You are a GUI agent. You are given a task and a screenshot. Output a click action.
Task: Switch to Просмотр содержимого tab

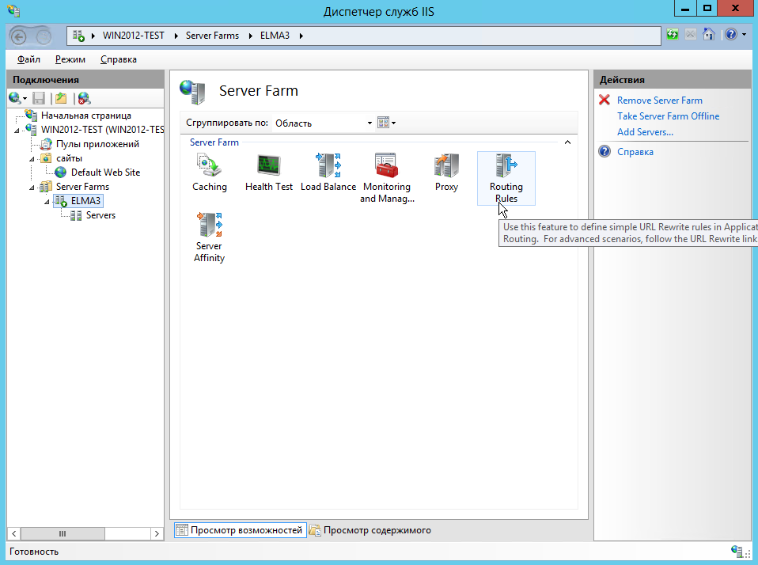coord(370,530)
